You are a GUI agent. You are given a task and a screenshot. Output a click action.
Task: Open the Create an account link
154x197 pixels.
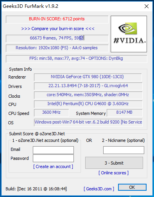[x=53, y=167]
